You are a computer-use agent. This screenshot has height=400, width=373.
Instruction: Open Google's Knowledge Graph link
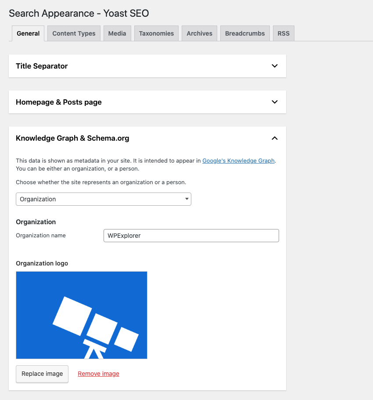click(238, 161)
